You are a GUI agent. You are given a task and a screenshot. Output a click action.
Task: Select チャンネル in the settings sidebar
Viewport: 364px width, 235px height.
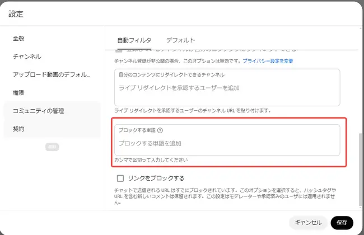tap(27, 57)
